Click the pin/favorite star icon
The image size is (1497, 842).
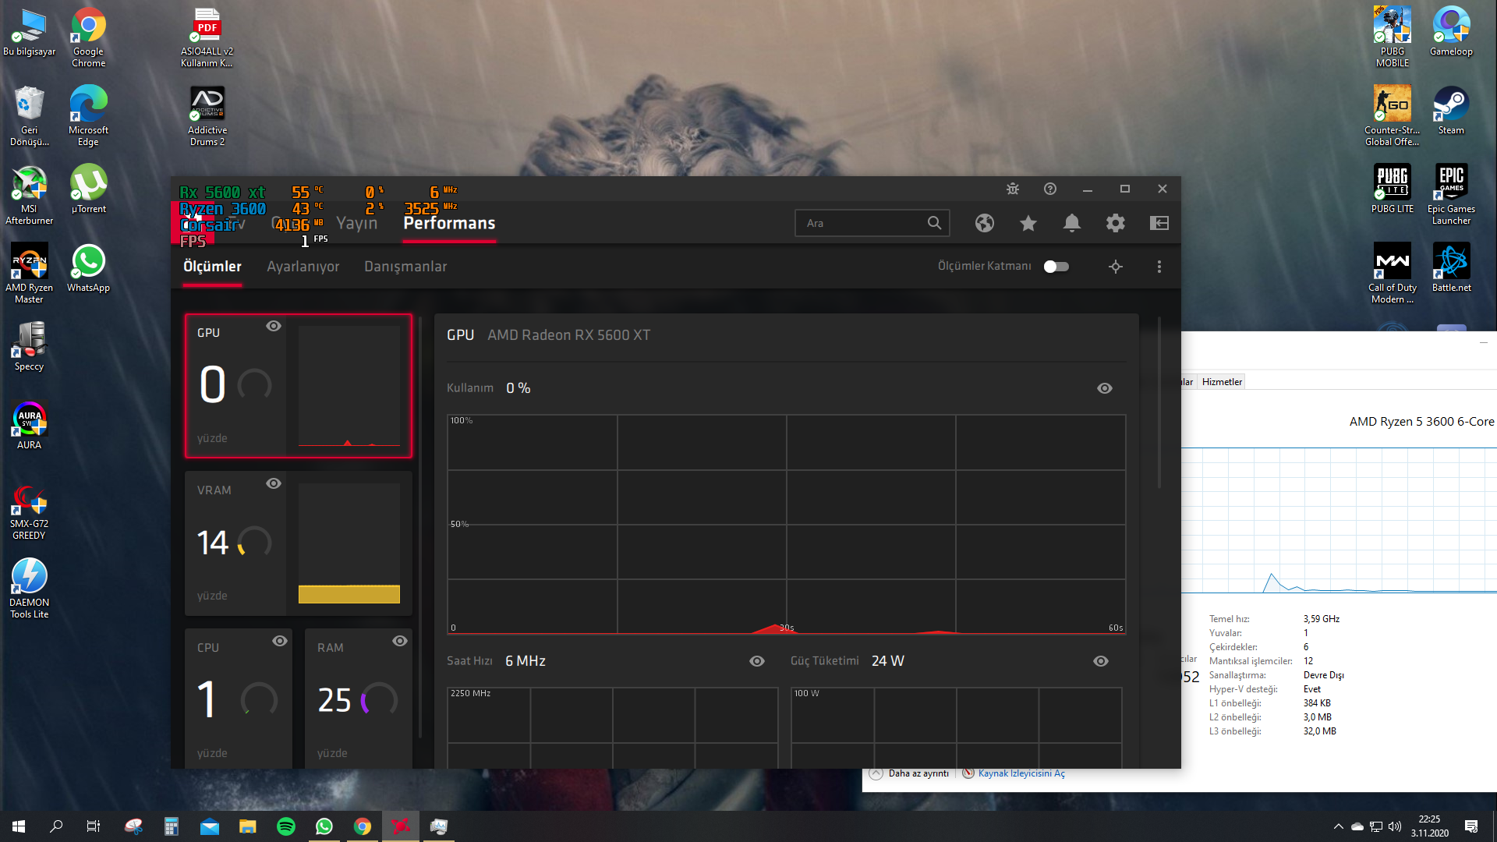pyautogui.click(x=1027, y=223)
